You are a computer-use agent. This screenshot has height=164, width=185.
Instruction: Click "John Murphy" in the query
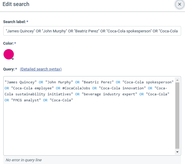[59, 82]
